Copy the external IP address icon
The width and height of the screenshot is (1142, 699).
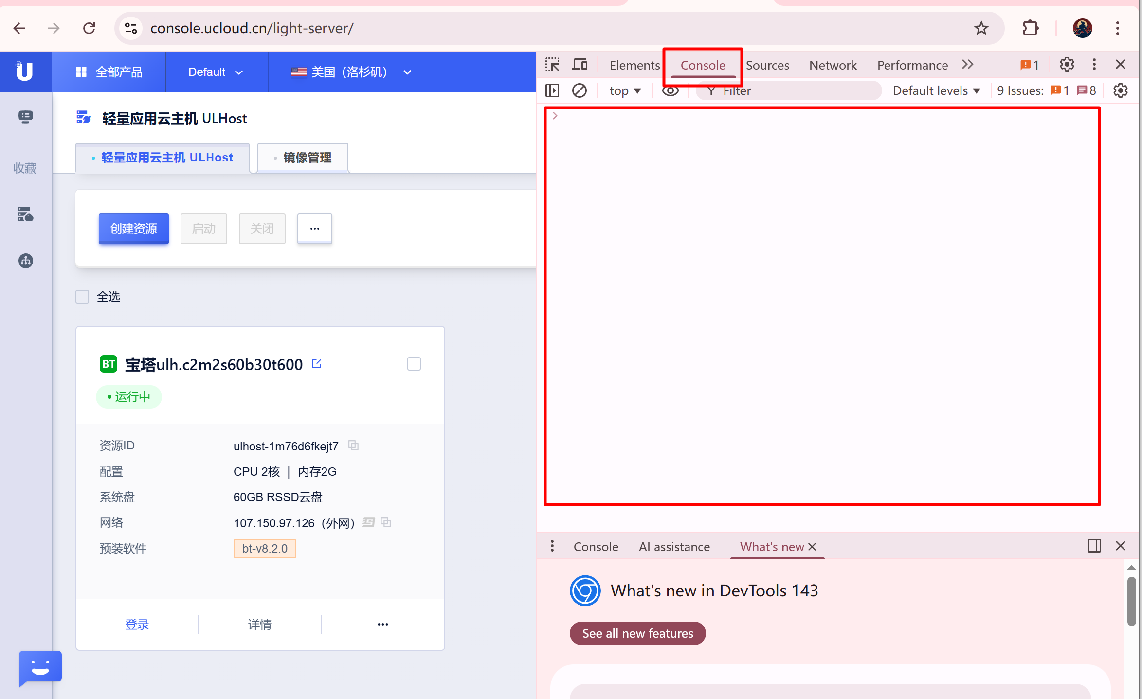[x=386, y=522]
